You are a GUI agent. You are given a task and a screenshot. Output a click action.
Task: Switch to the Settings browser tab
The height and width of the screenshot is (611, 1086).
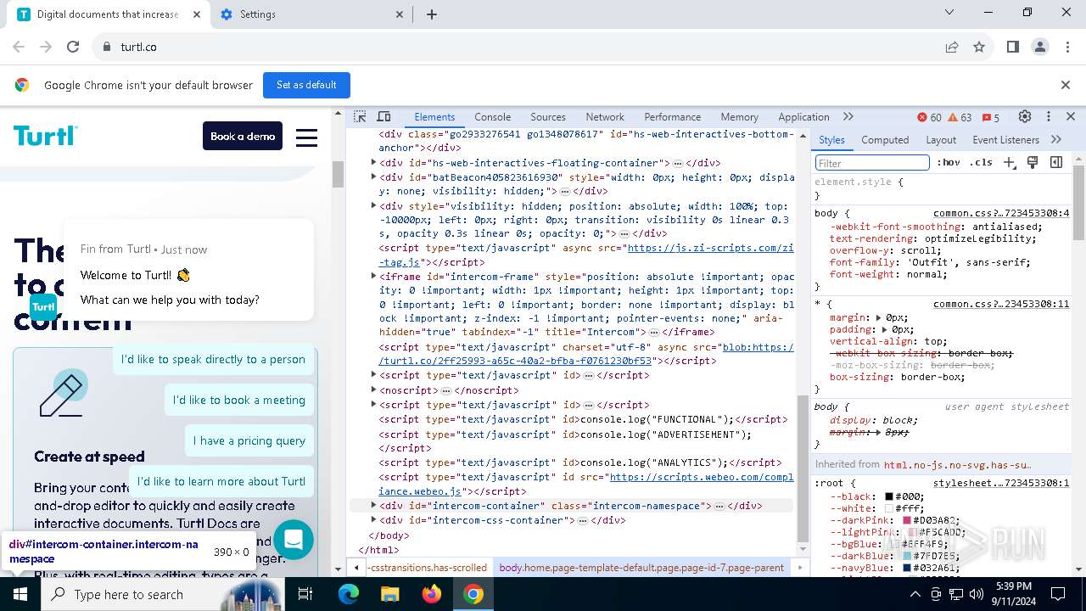click(x=310, y=14)
